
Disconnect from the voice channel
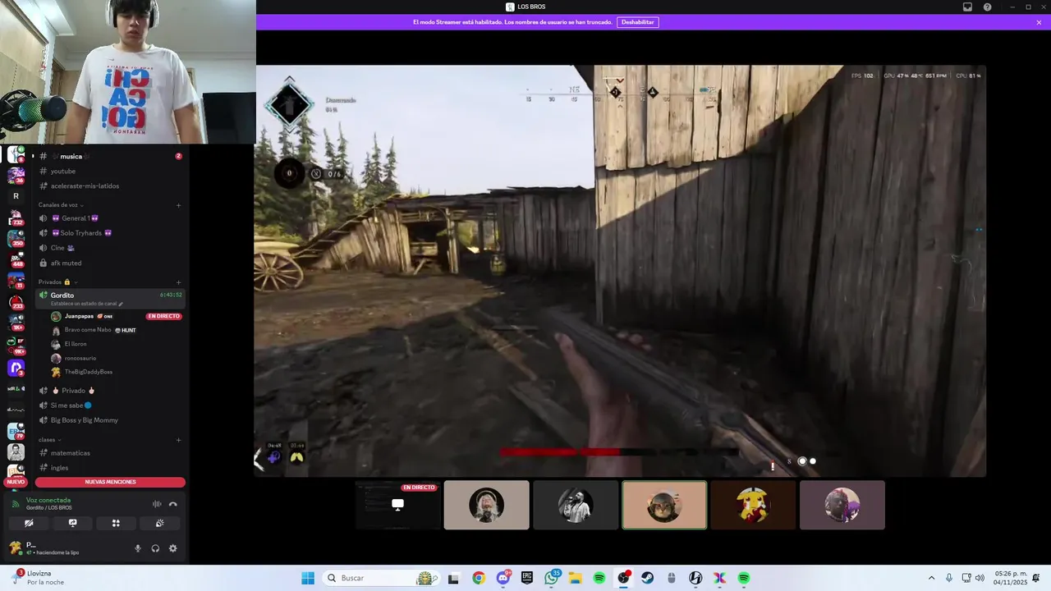172,504
